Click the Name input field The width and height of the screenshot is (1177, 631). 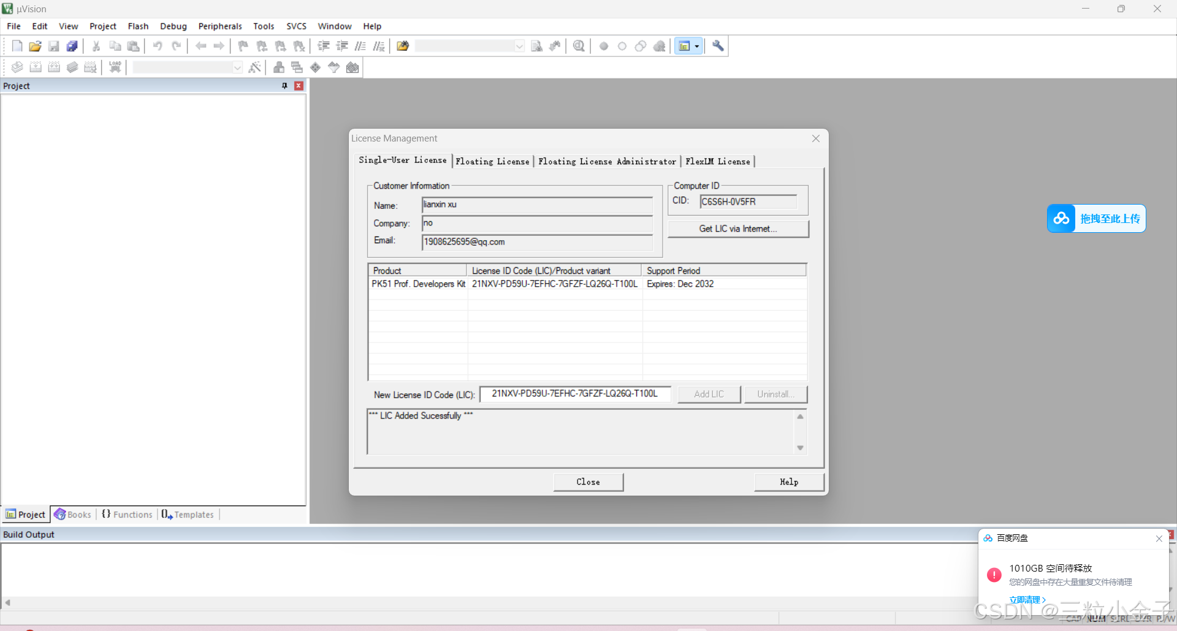click(x=537, y=205)
